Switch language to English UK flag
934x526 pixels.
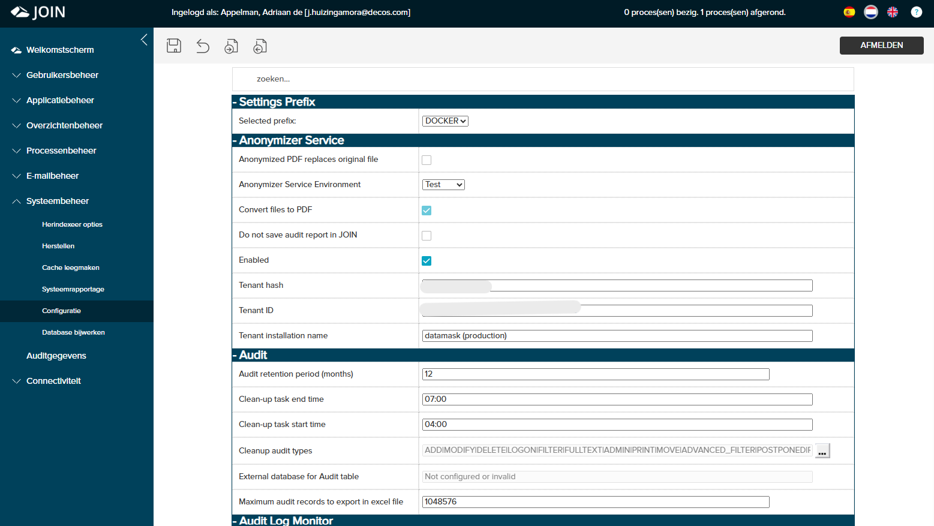(x=893, y=12)
